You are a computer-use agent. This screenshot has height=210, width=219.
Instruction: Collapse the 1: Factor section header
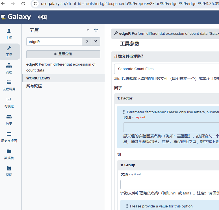[x=167, y=98]
